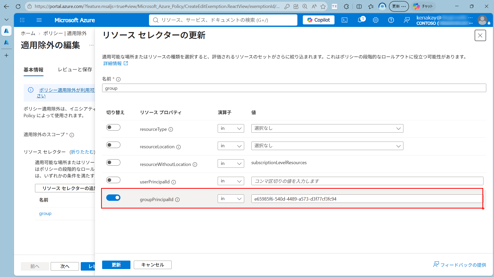This screenshot has width=494, height=277.
Task: Switch to the レビューと保存 tab
Action: pyautogui.click(x=75, y=70)
